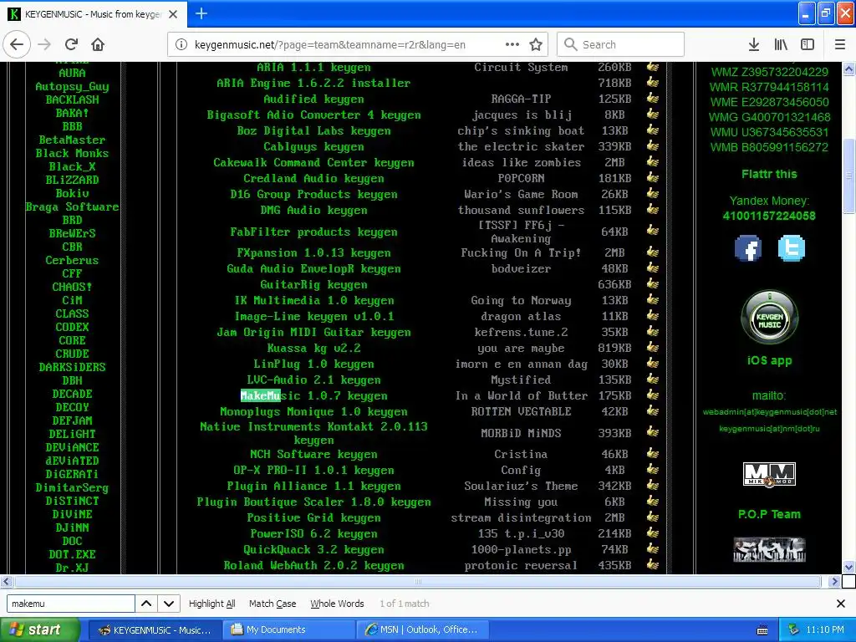Open Plugin Boutique Scaler 1.8.0 keygen
Viewport: 856px width, 642px height.
click(313, 502)
